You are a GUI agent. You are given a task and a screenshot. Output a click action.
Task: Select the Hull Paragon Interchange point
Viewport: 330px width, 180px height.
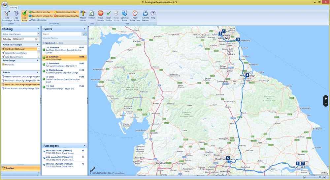pos(64,87)
